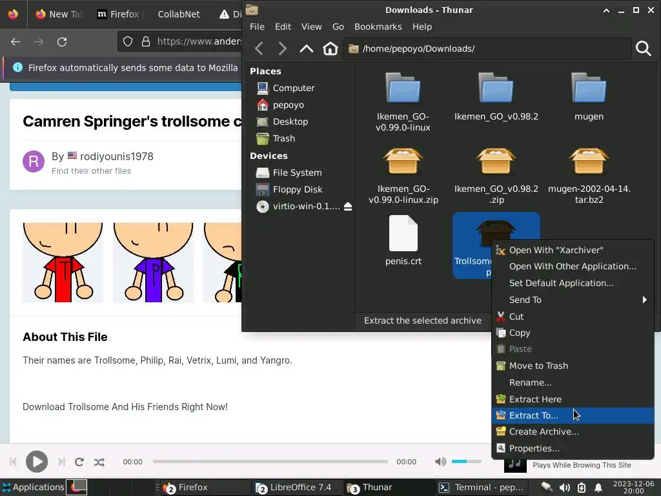This screenshot has width=661, height=496.
Task: Open the Ikemen_GO_v0.98.2 folder
Action: 496,97
